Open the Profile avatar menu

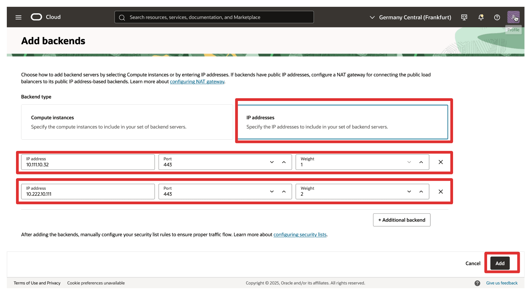click(513, 17)
